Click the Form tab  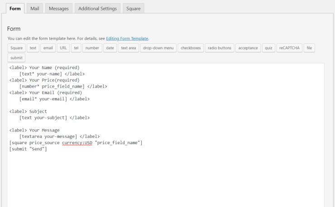[15, 9]
